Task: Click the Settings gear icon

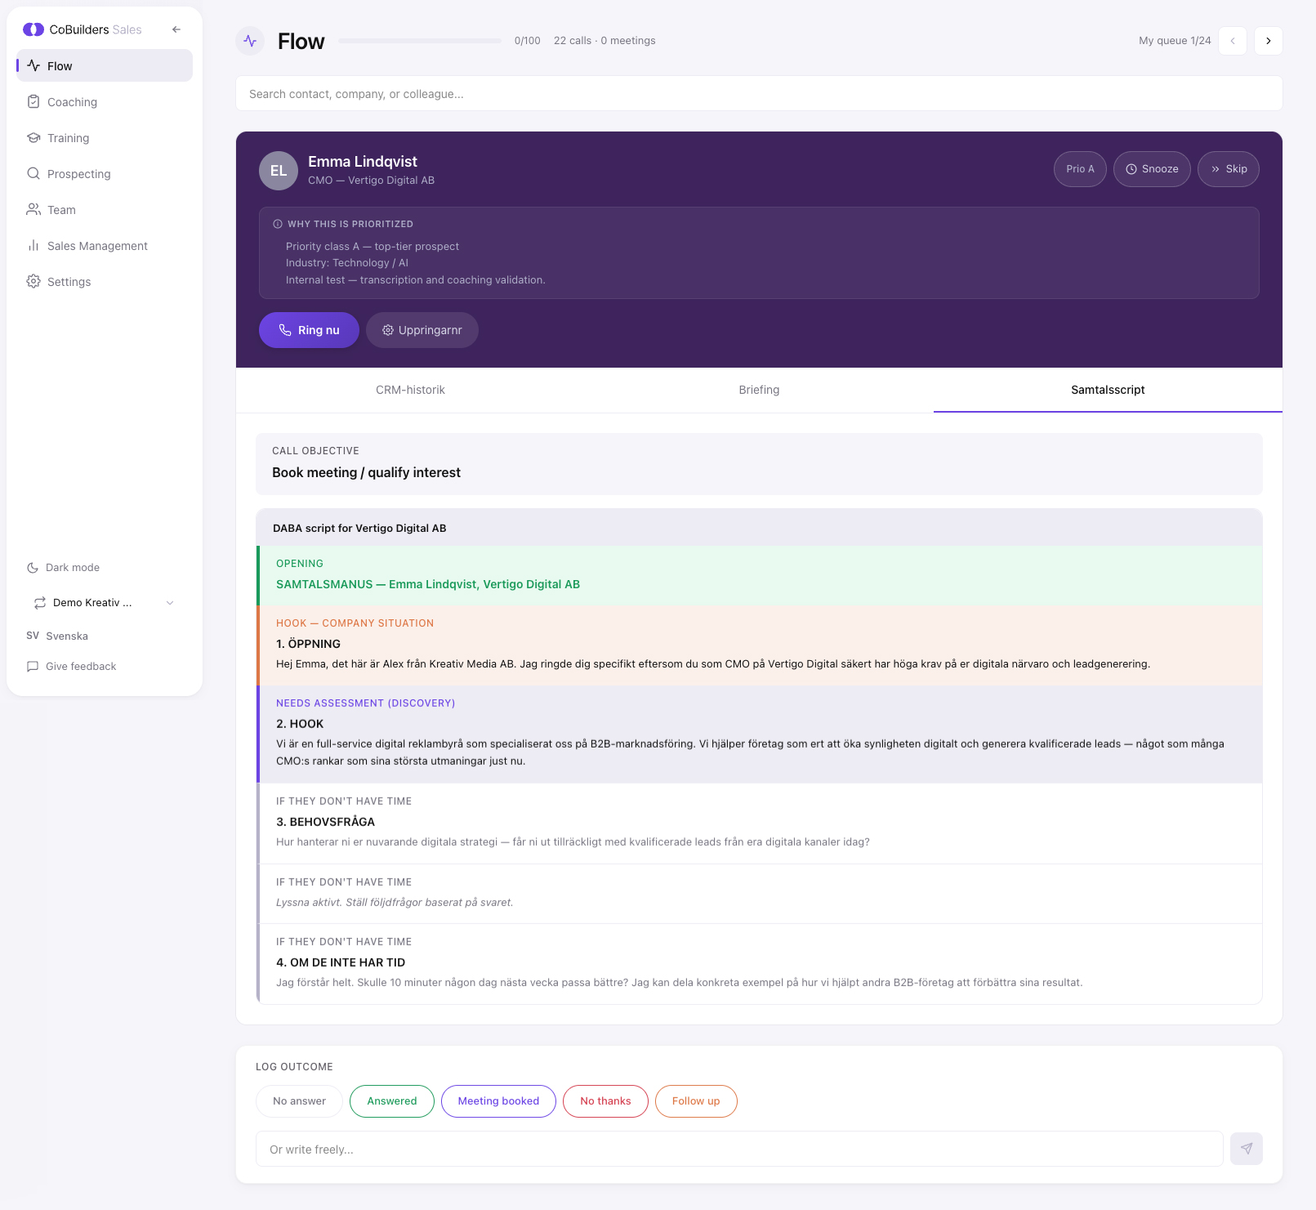Action: coord(33,281)
